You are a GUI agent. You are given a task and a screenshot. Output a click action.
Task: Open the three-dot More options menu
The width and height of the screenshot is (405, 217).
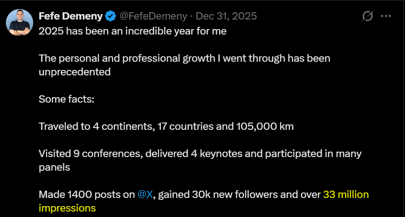pyautogui.click(x=386, y=16)
